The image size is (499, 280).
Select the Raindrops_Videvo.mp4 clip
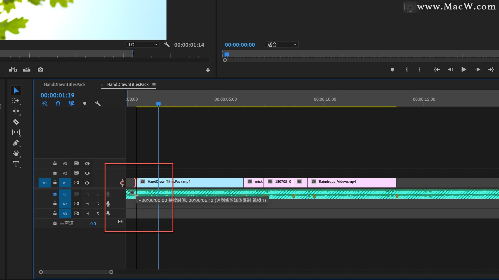[x=352, y=183]
